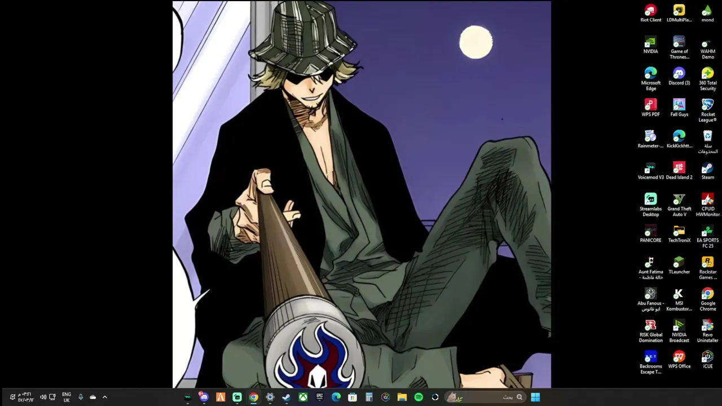Viewport: 722px width, 406px height.
Task: Switch to Chrome on the taskbar
Action: (254, 397)
